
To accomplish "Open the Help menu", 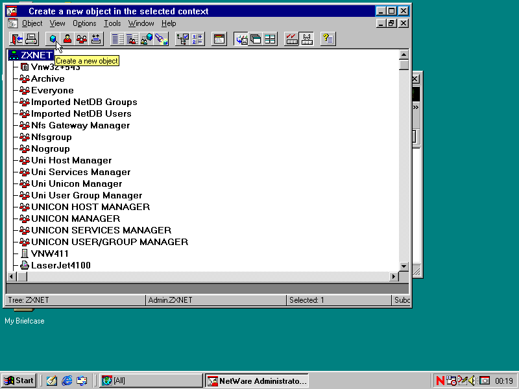I will click(169, 23).
